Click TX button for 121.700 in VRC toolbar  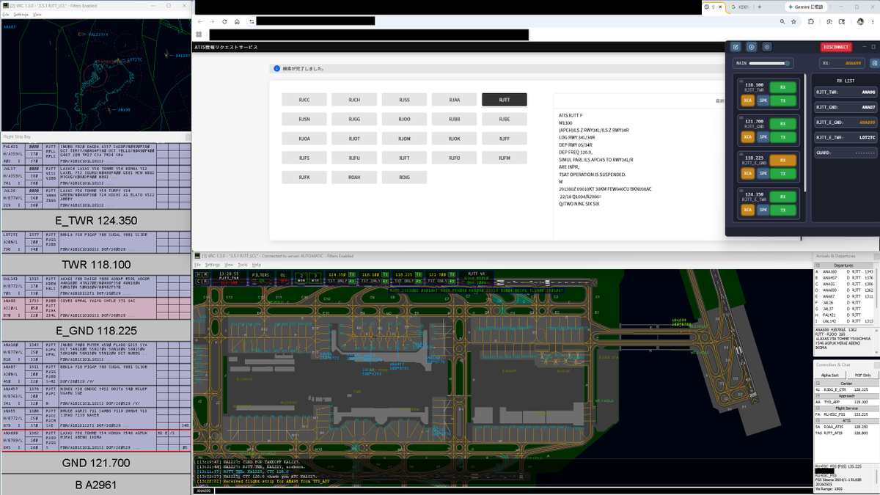click(452, 274)
